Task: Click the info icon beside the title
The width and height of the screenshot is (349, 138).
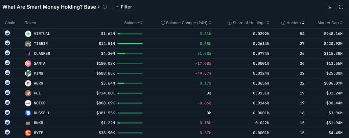Action: click(105, 7)
